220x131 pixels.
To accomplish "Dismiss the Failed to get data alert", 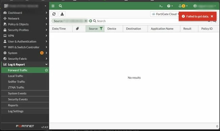I will [212, 16].
